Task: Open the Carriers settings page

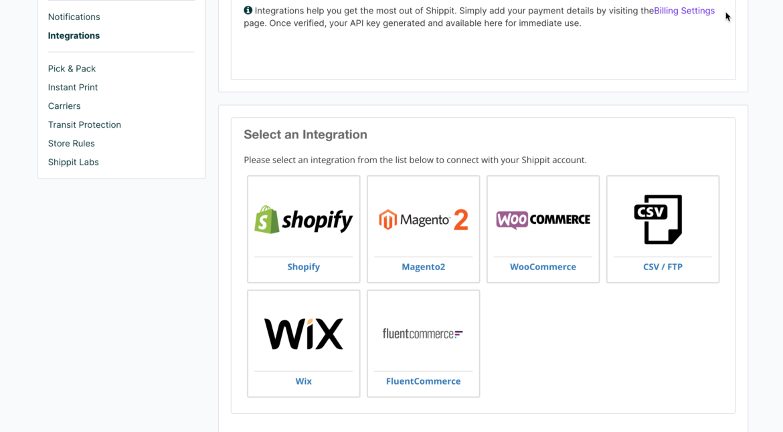Action: 64,106
